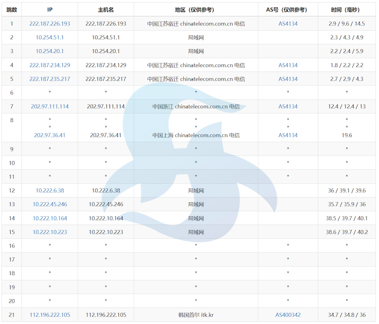Image resolution: width=379 pixels, height=324 pixels.
Task: Click the 韩国首尔 itk.kr location text
Action: pyautogui.click(x=196, y=315)
